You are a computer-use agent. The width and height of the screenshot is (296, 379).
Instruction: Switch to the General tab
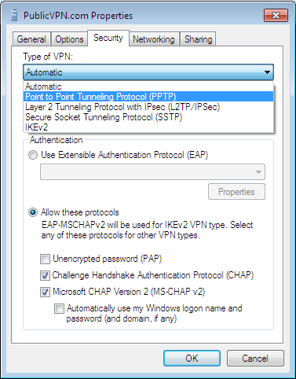[31, 39]
